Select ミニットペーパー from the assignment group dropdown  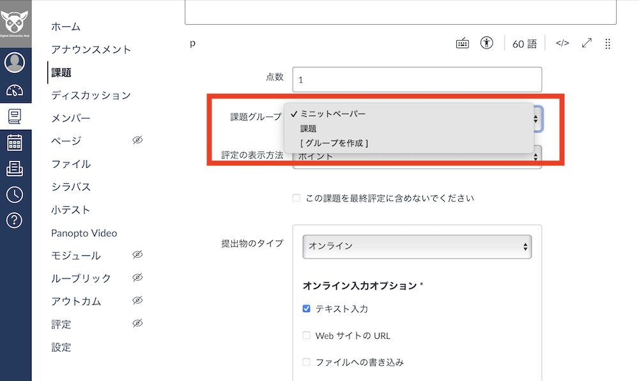tap(332, 114)
